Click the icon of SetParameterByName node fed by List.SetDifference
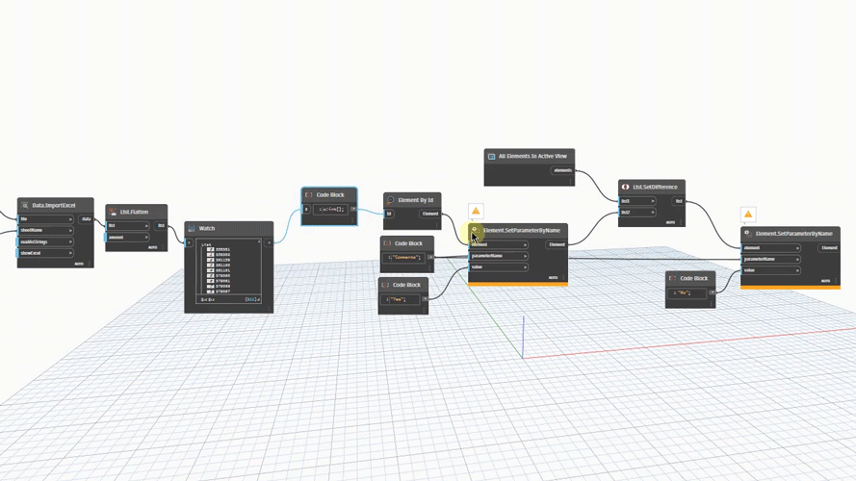The width and height of the screenshot is (856, 481). (x=747, y=234)
